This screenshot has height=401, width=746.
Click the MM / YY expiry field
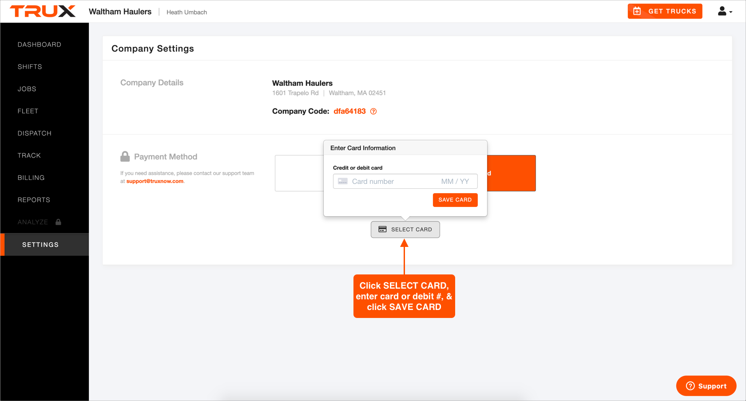[455, 181]
